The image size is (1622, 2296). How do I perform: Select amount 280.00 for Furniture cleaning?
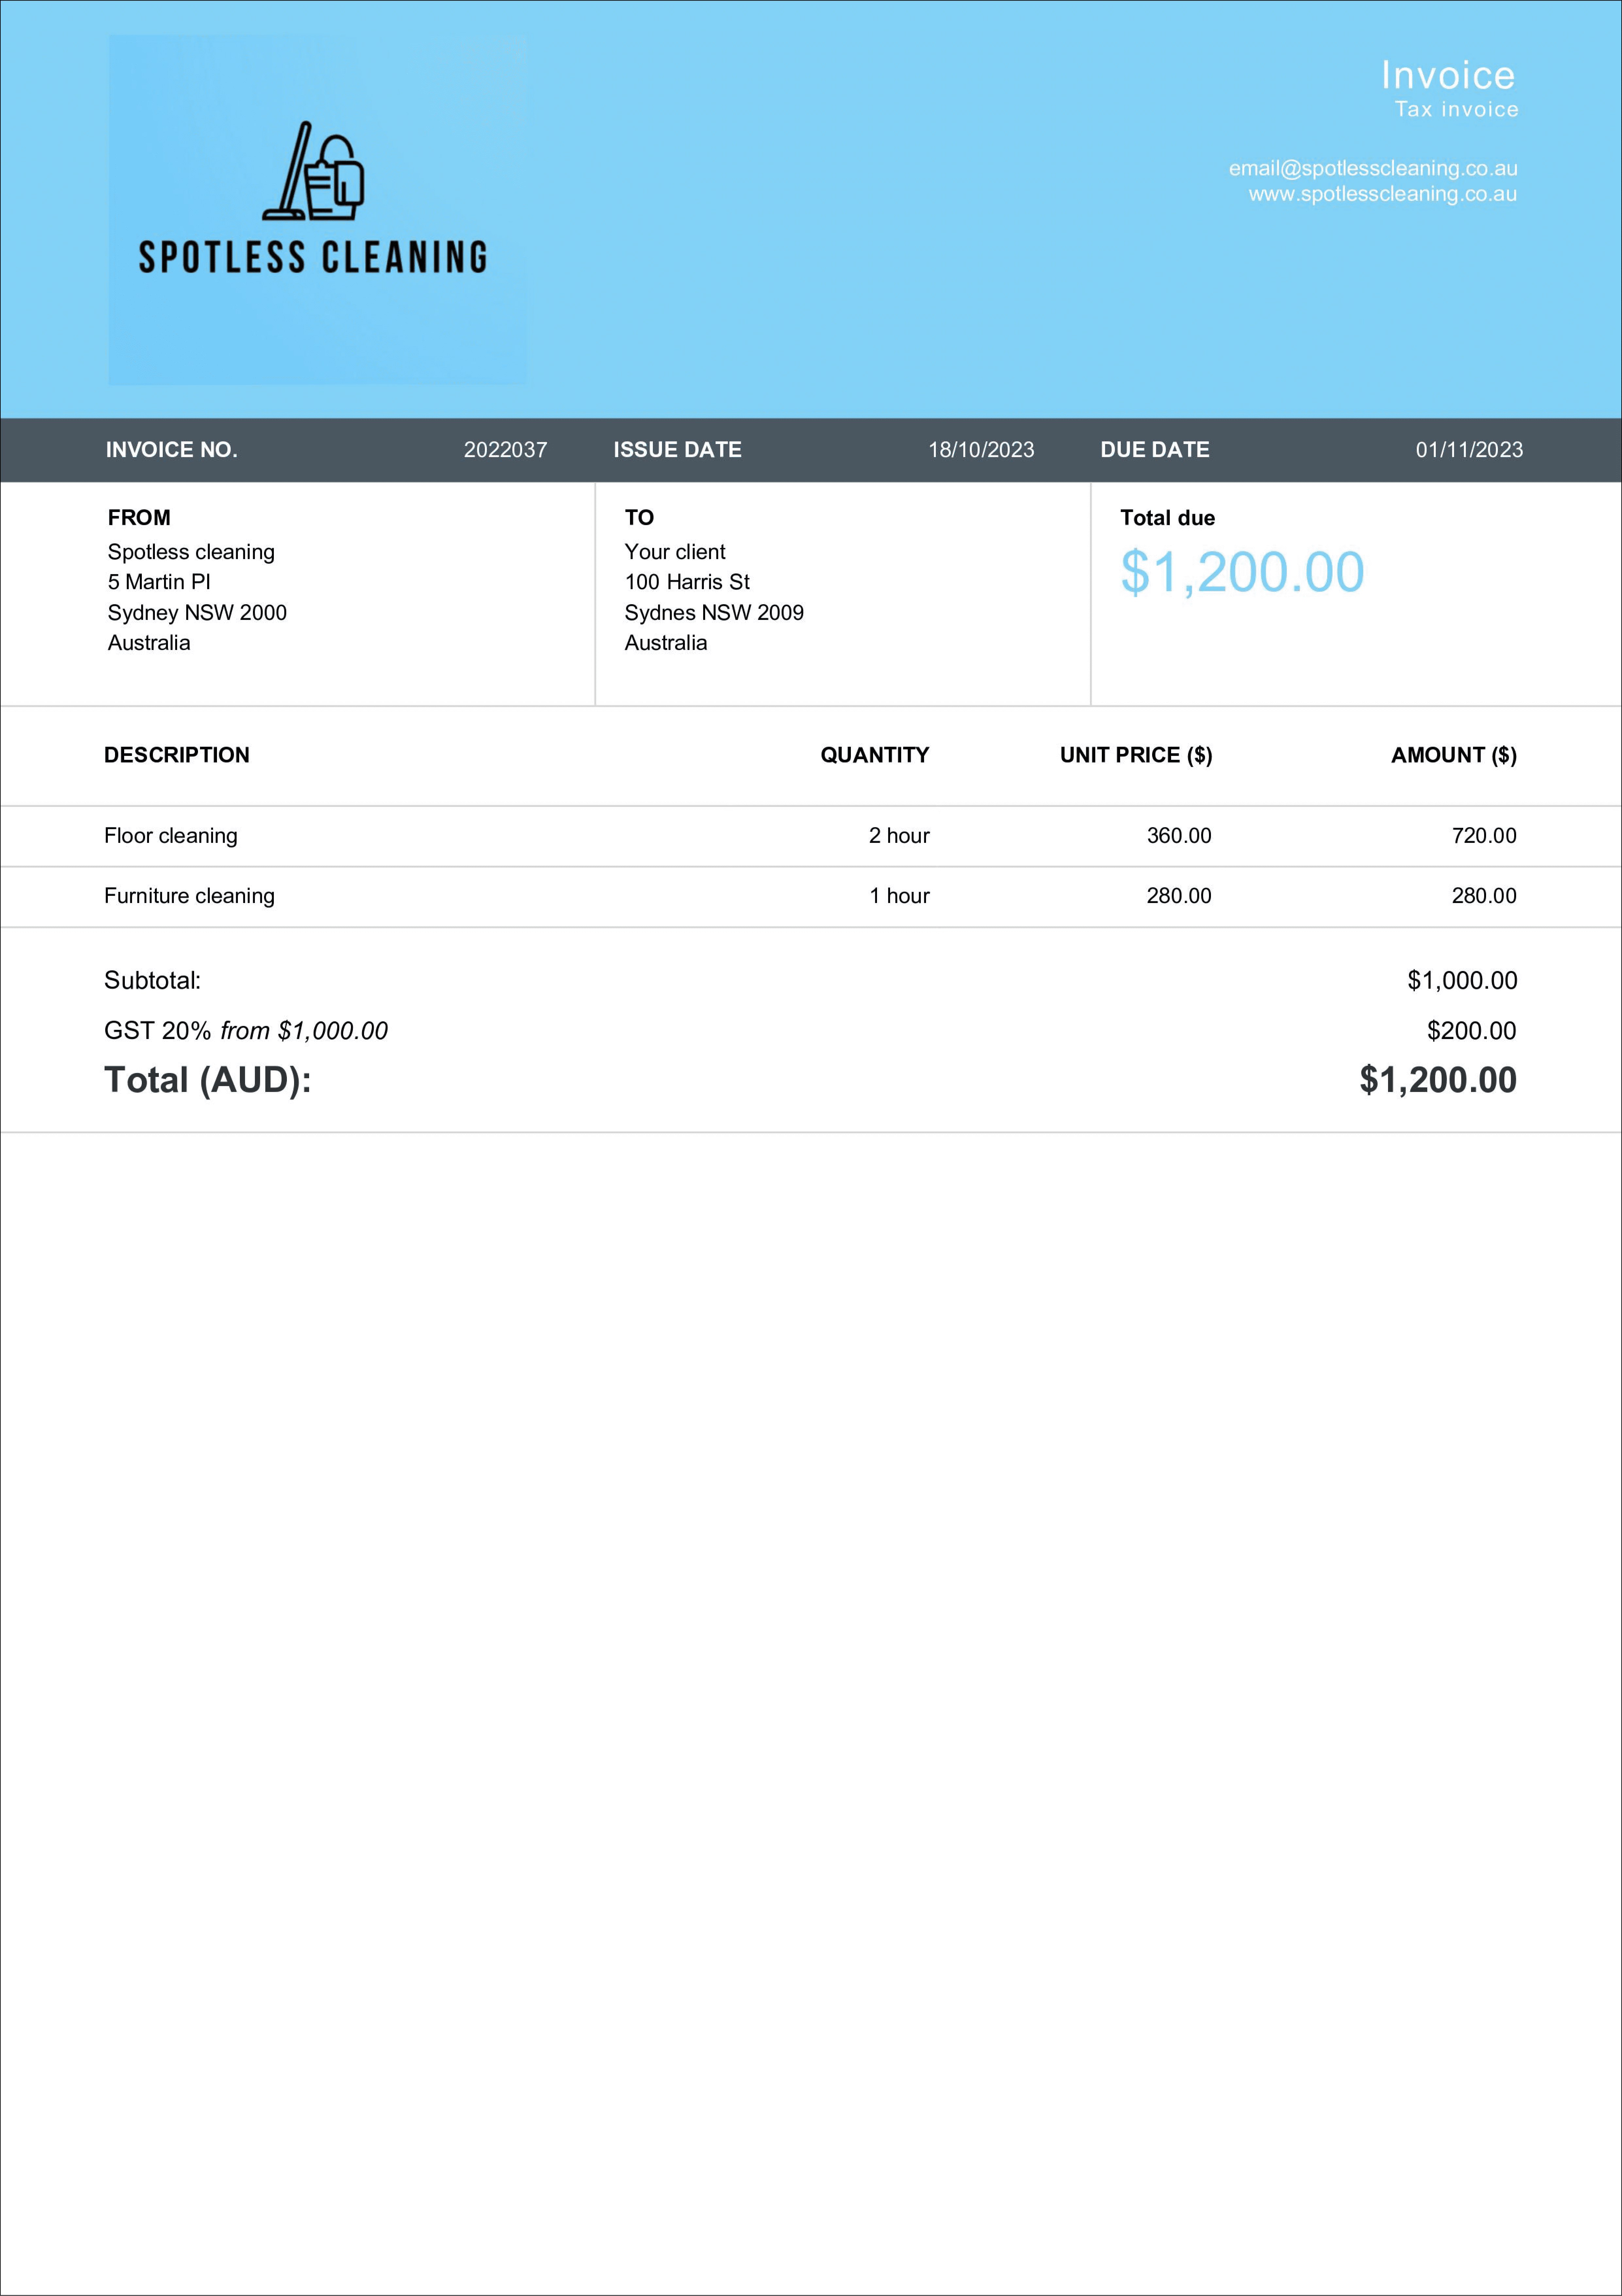pos(1484,896)
